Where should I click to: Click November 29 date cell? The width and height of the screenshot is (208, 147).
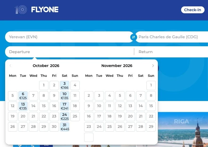(151, 127)
